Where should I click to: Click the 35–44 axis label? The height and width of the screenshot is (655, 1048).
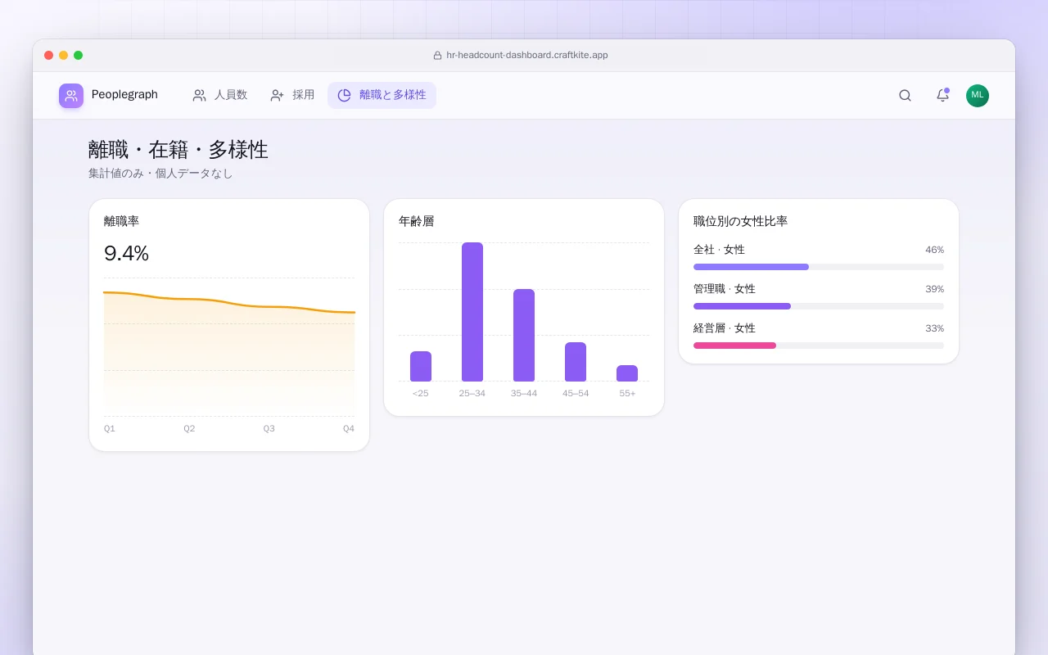[524, 394]
